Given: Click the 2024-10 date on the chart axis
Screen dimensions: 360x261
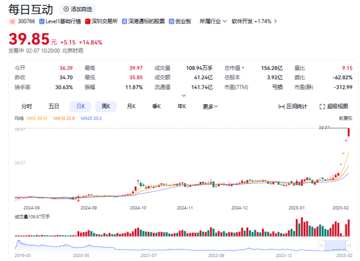Looking at the screenshot, I should point(138,208).
